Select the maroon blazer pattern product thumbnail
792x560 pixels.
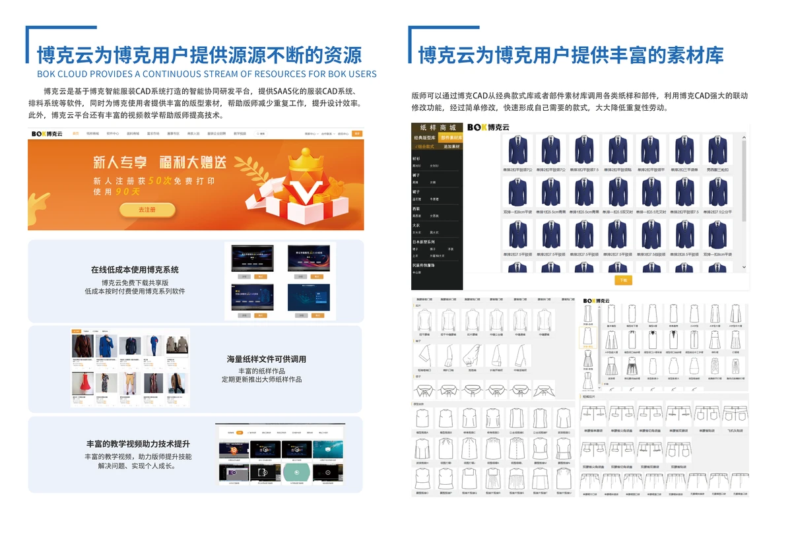(82, 347)
